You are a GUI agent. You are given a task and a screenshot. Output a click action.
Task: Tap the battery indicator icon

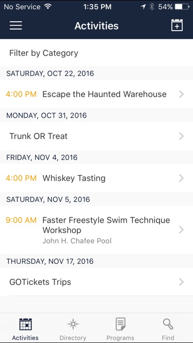[x=182, y=7]
